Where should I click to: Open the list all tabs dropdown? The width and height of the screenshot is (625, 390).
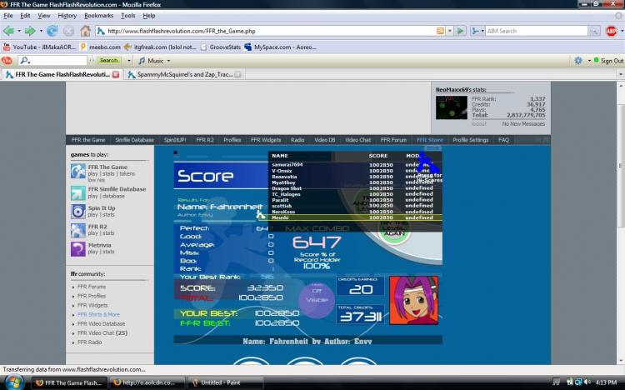point(620,74)
